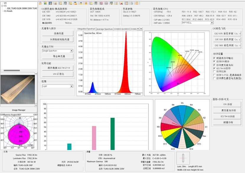The width and height of the screenshot is (245, 173).
Task: Click the red circular target toolbar icon
Action: (x=101, y=3)
